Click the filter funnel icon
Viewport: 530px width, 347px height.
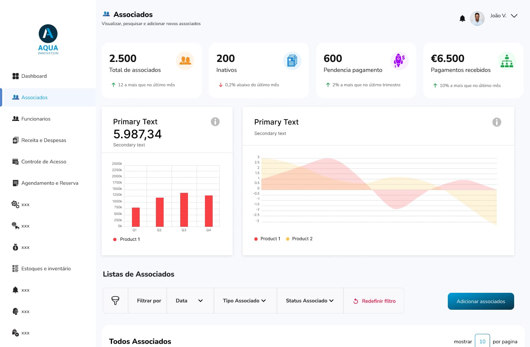[x=115, y=301]
